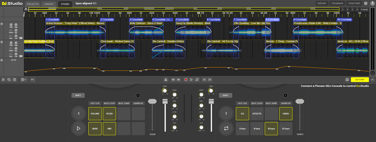
Task: Collapse the second track lane chevron
Action: pyautogui.click(x=2, y=42)
